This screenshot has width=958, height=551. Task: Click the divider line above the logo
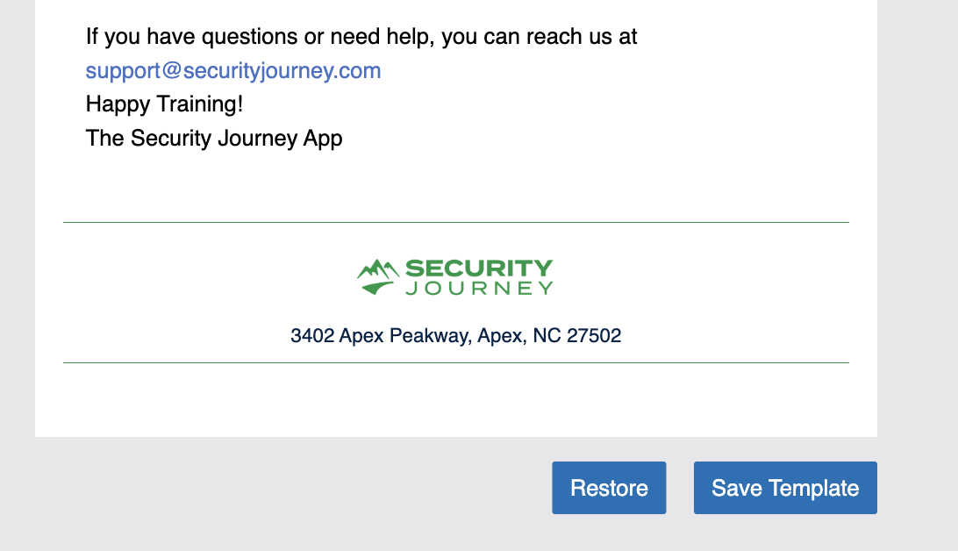click(456, 223)
